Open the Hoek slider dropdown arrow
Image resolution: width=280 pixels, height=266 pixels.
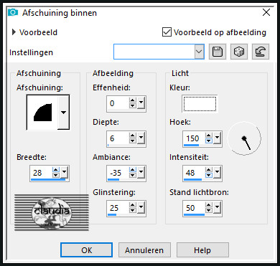click(218, 138)
